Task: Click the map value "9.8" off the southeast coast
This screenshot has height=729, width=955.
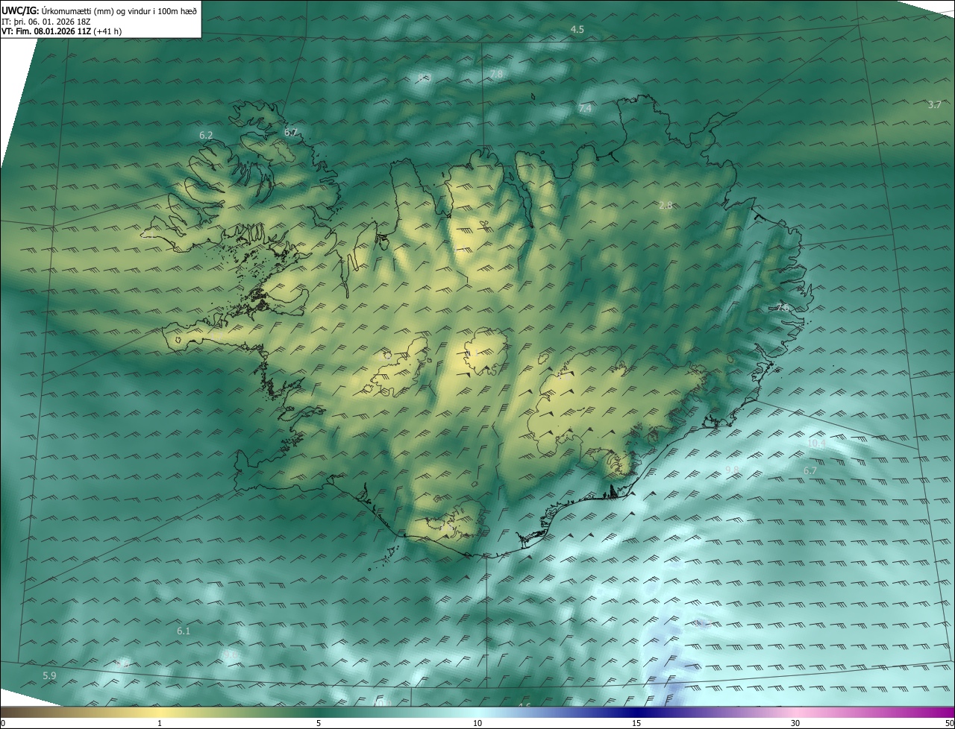Action: 732,470
